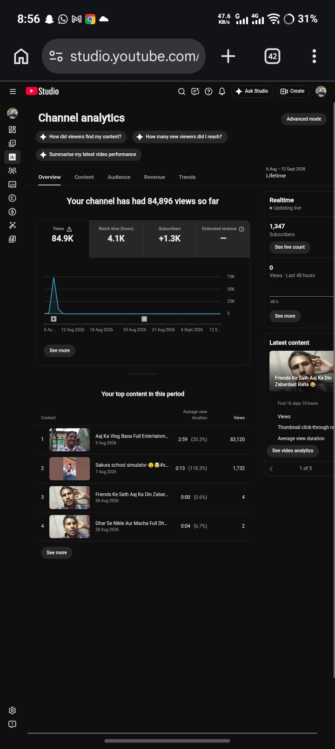Click See more under the views chart
This screenshot has height=749, width=335.
tap(60, 351)
